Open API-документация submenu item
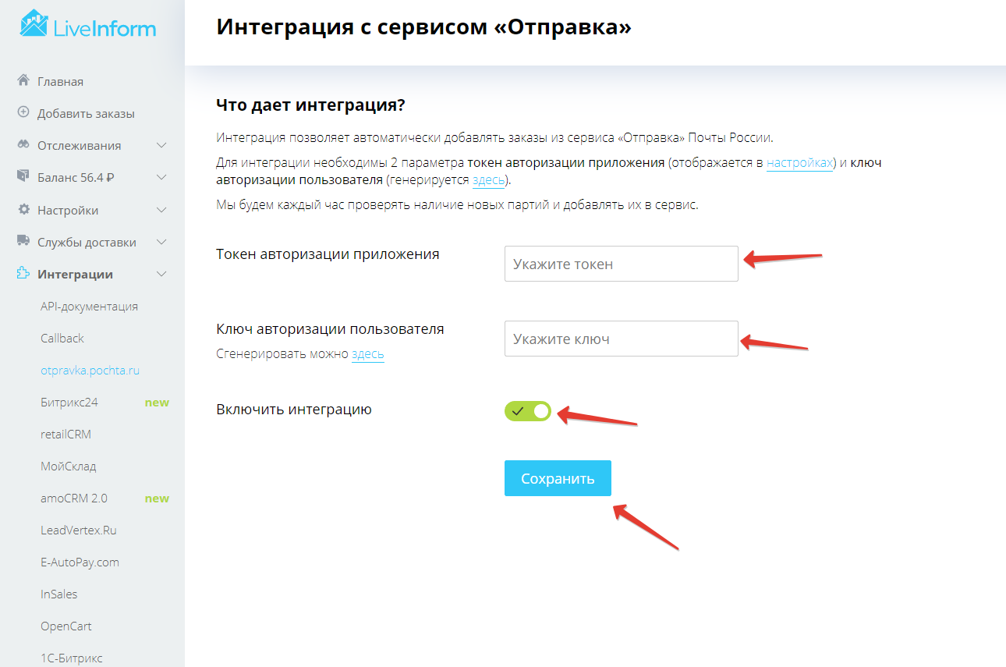Screen dimensions: 1006x667 (89, 306)
